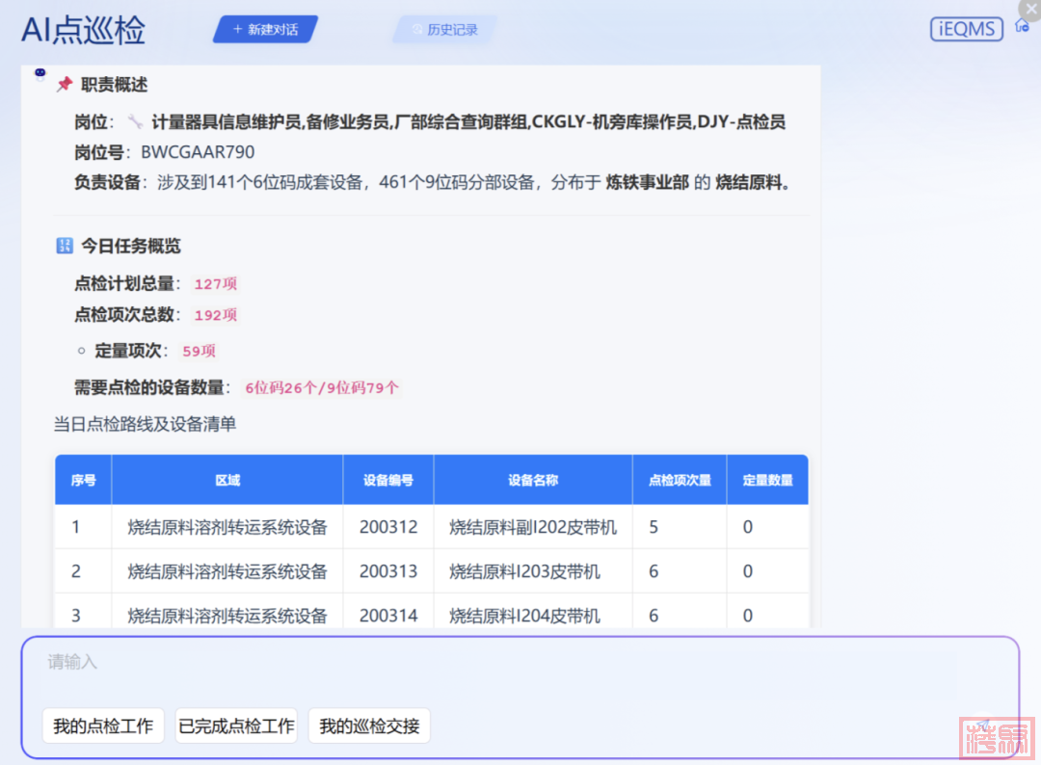Start a new chat with 新建对话
Screen dimensions: 1041x765
click(x=265, y=30)
